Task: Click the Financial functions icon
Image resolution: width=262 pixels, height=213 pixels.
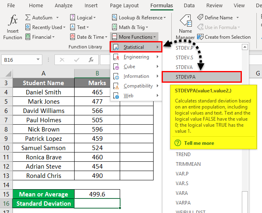Action: tap(28, 37)
